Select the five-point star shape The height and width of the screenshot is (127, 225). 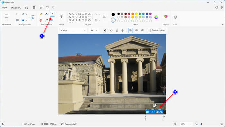(76, 20)
